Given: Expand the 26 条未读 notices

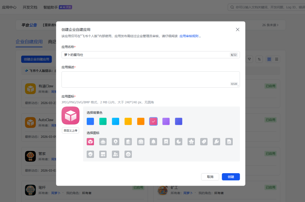Looking at the screenshot, I should 270,25.
